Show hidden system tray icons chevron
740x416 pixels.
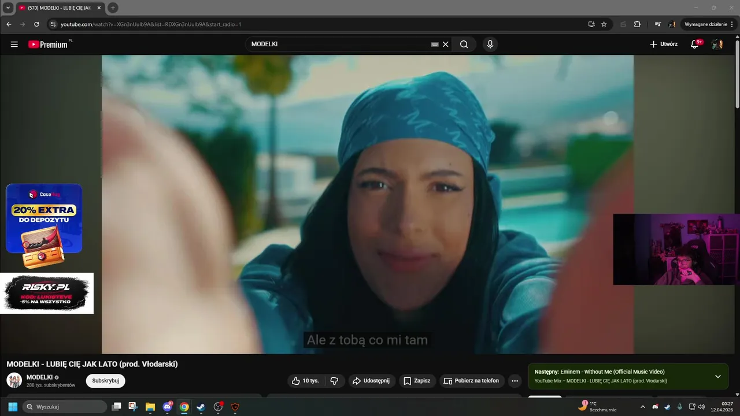[642, 407]
